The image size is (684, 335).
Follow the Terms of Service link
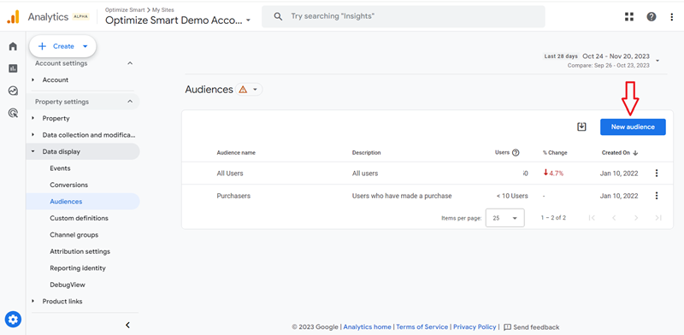click(422, 326)
